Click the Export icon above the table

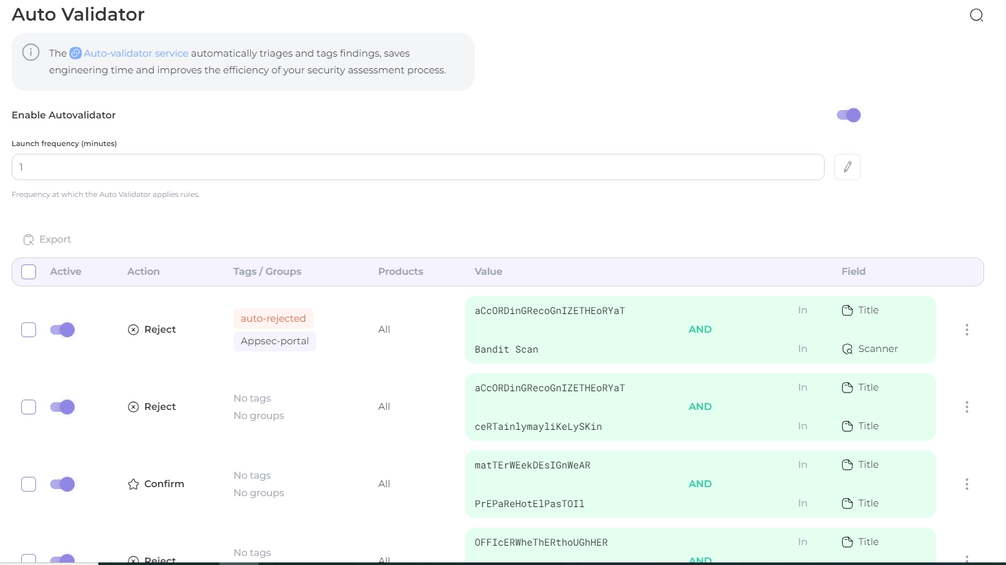[29, 239]
